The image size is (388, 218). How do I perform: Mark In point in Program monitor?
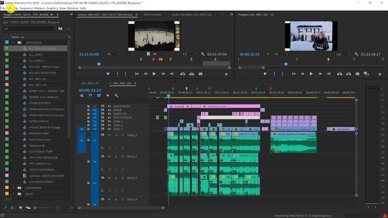[274, 74]
